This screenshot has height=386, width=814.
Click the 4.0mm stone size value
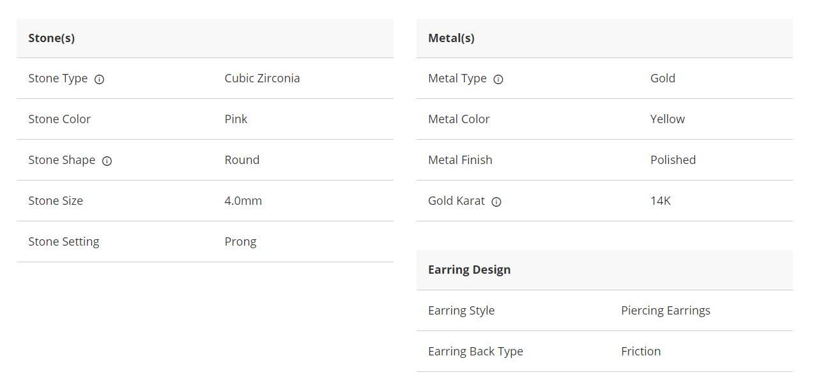243,201
